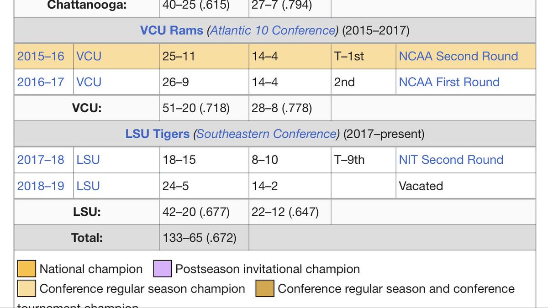Open the 2017–18 season link
This screenshot has width=548, height=308.
tap(41, 160)
